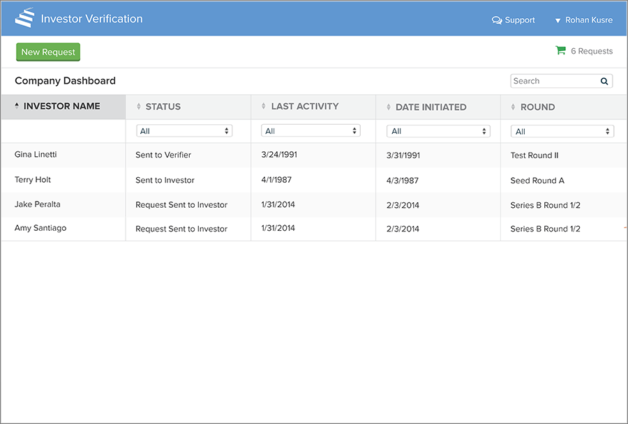Open the Status filter dropdown
Screen dimensions: 628x424
tap(184, 131)
